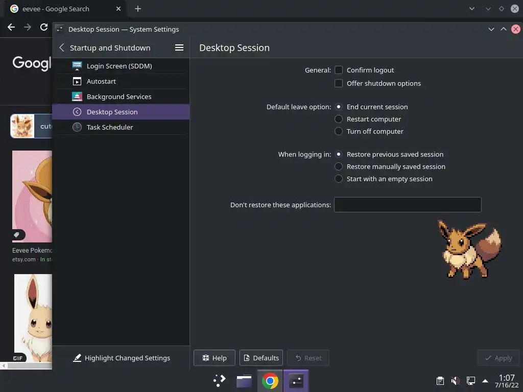Open a new Chrome tab
The image size is (523, 392).
138,9
